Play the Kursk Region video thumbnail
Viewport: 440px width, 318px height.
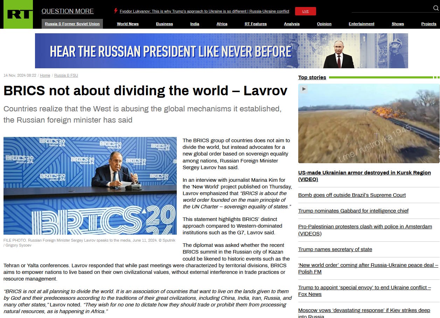point(369,123)
